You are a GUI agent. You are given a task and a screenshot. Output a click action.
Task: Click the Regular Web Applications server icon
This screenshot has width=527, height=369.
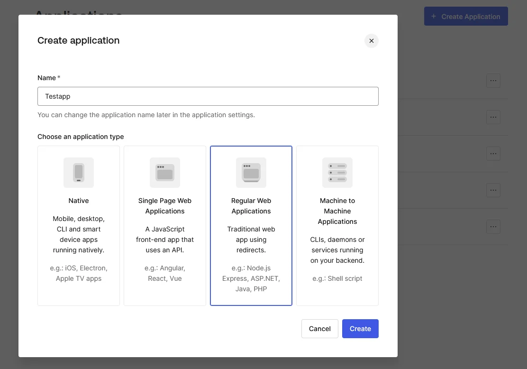click(251, 173)
